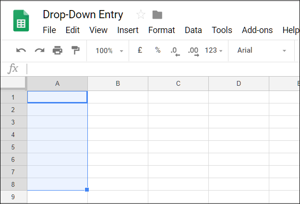Click the Drop-Down Entry document title
The width and height of the screenshot is (300, 204).
83,14
